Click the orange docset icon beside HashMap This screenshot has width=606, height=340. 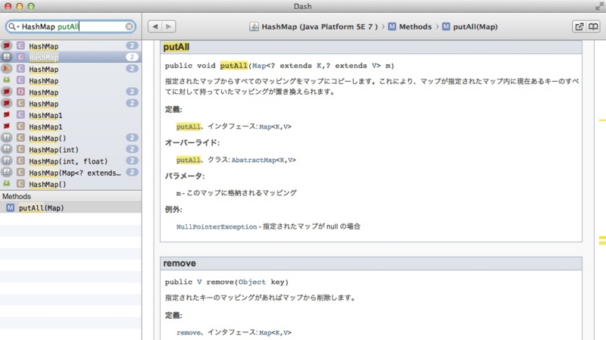point(7,68)
